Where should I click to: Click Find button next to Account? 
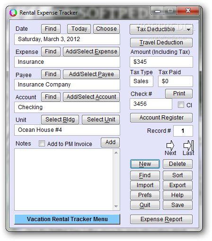[x=51, y=97]
